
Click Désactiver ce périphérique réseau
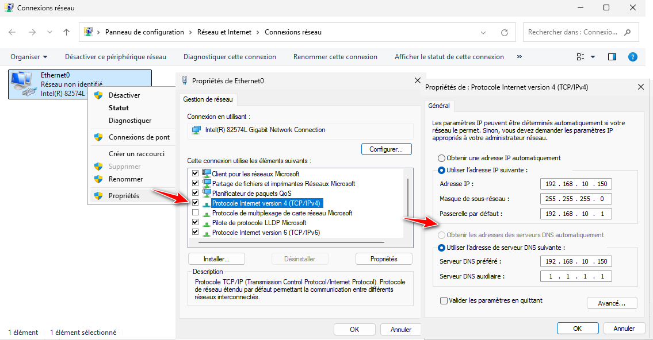[x=116, y=57]
